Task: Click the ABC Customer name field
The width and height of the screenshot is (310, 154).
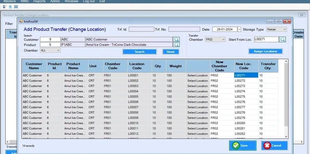Action: tap(129, 39)
